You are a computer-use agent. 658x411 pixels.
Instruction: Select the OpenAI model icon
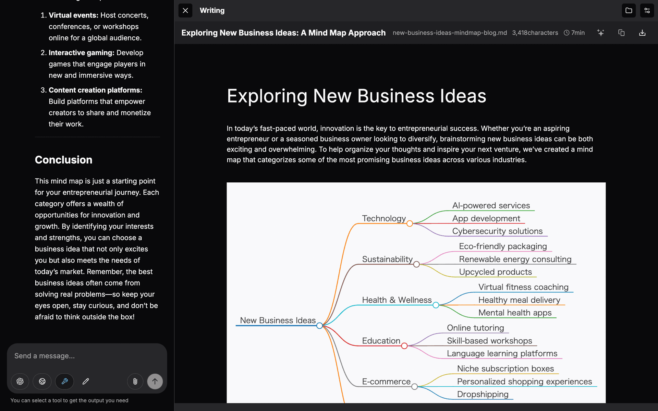click(x=20, y=381)
